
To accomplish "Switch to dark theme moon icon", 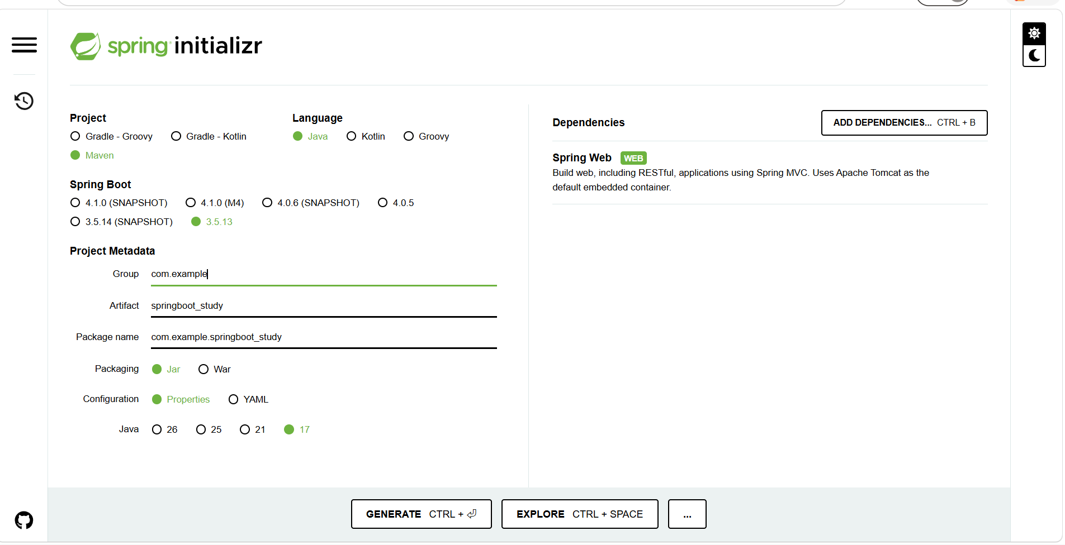I will (x=1034, y=56).
